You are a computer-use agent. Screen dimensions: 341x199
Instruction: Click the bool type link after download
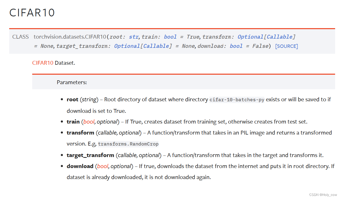(x=236, y=46)
